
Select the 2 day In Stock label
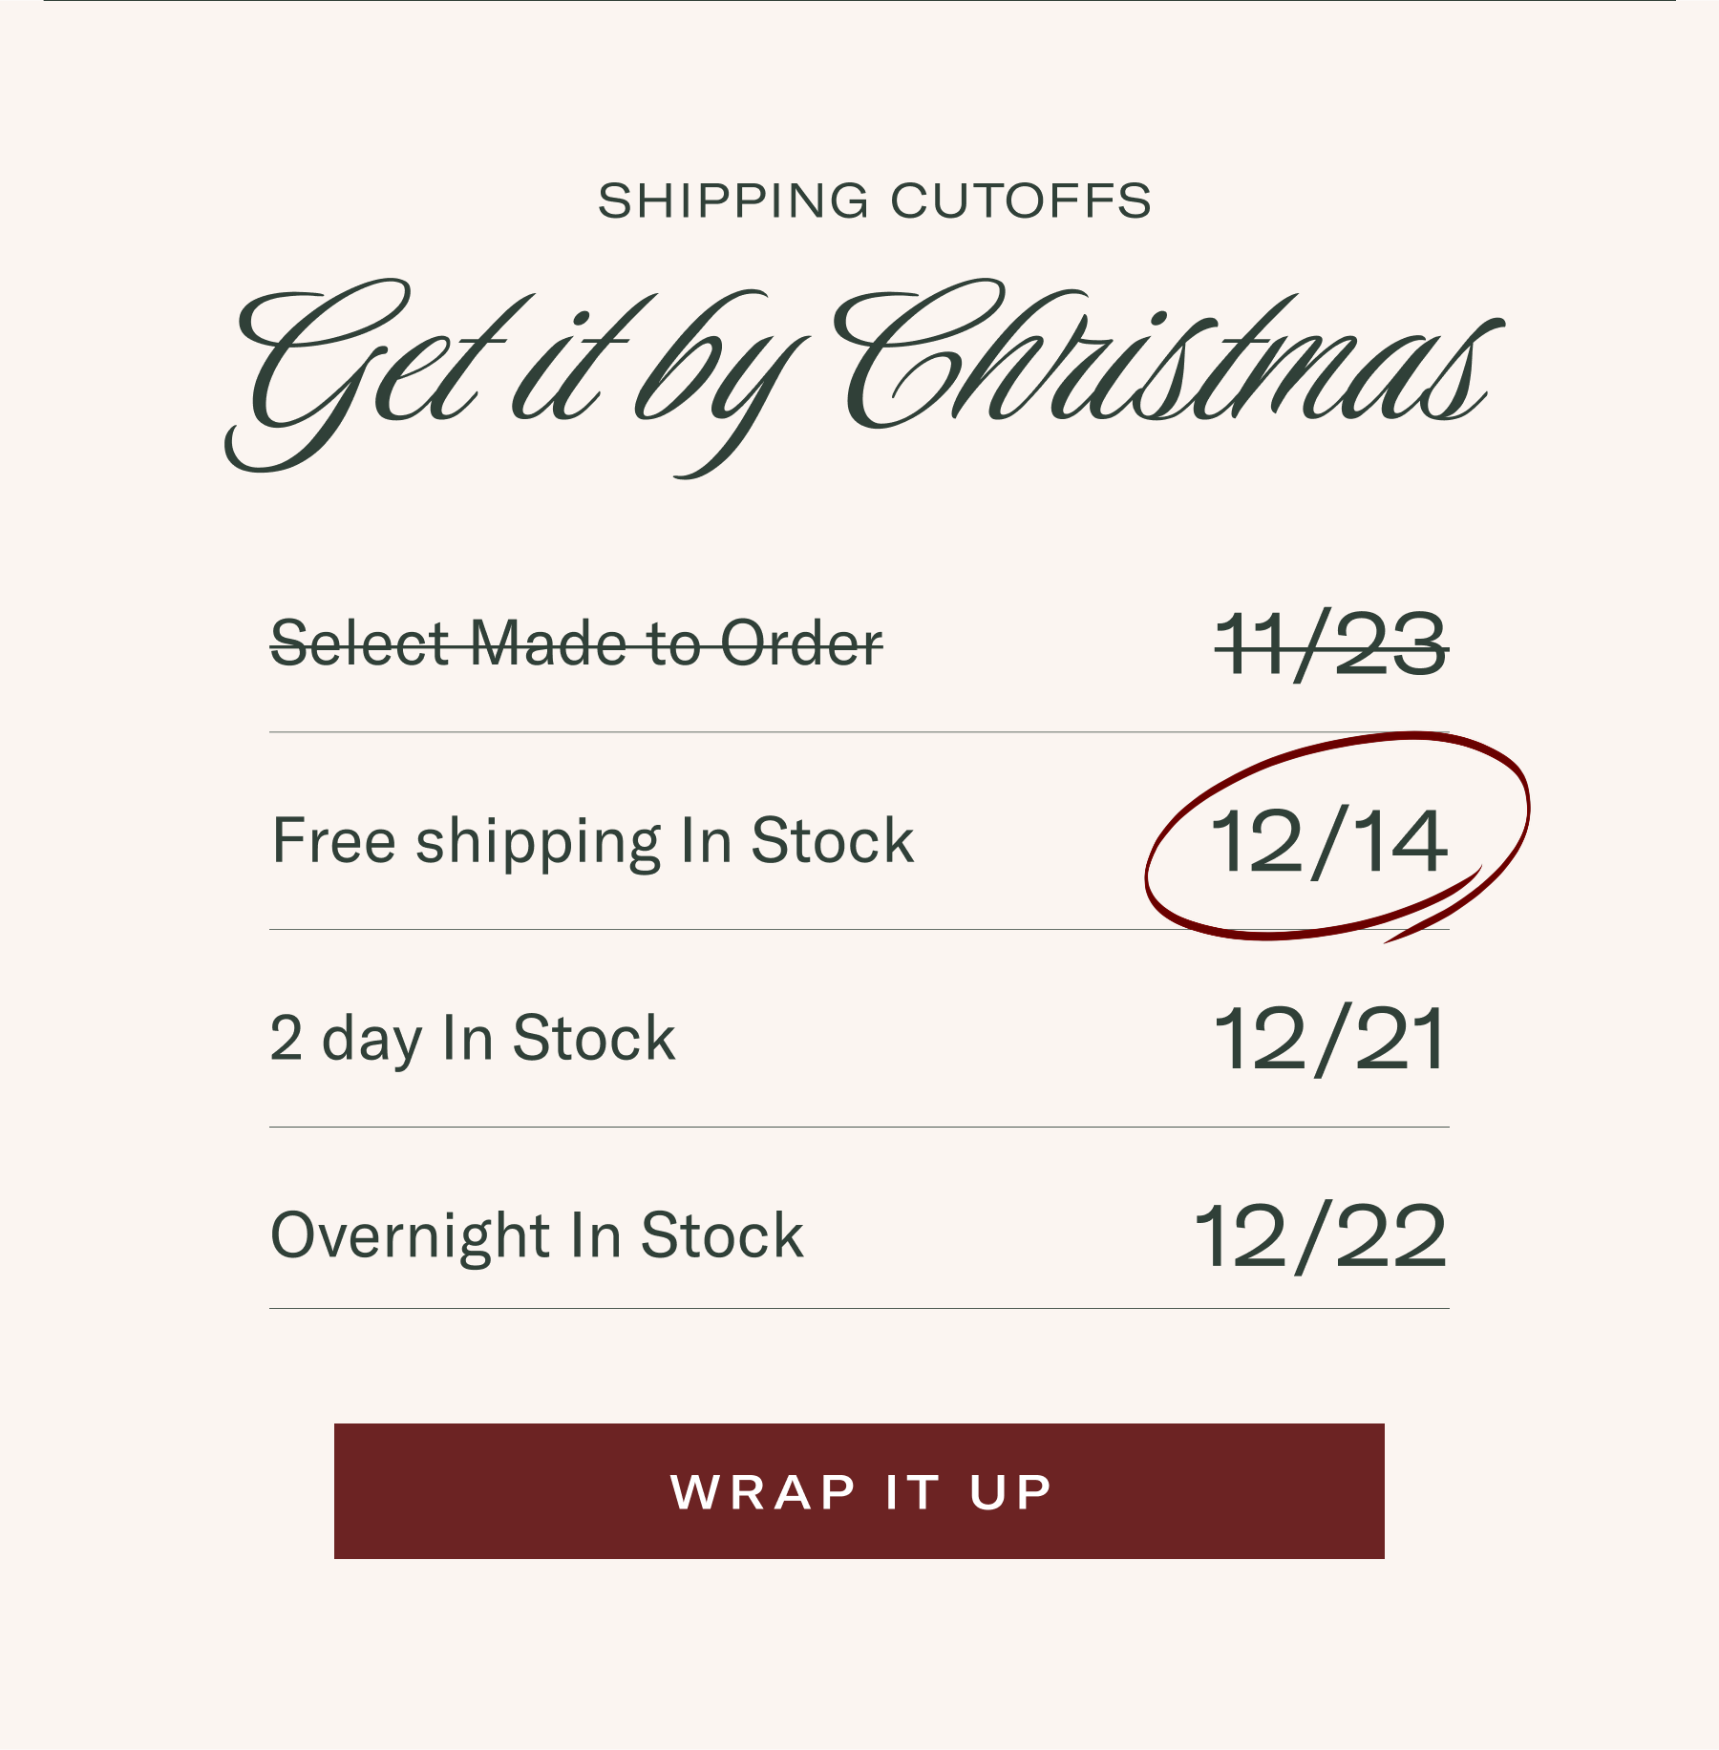coord(472,1038)
